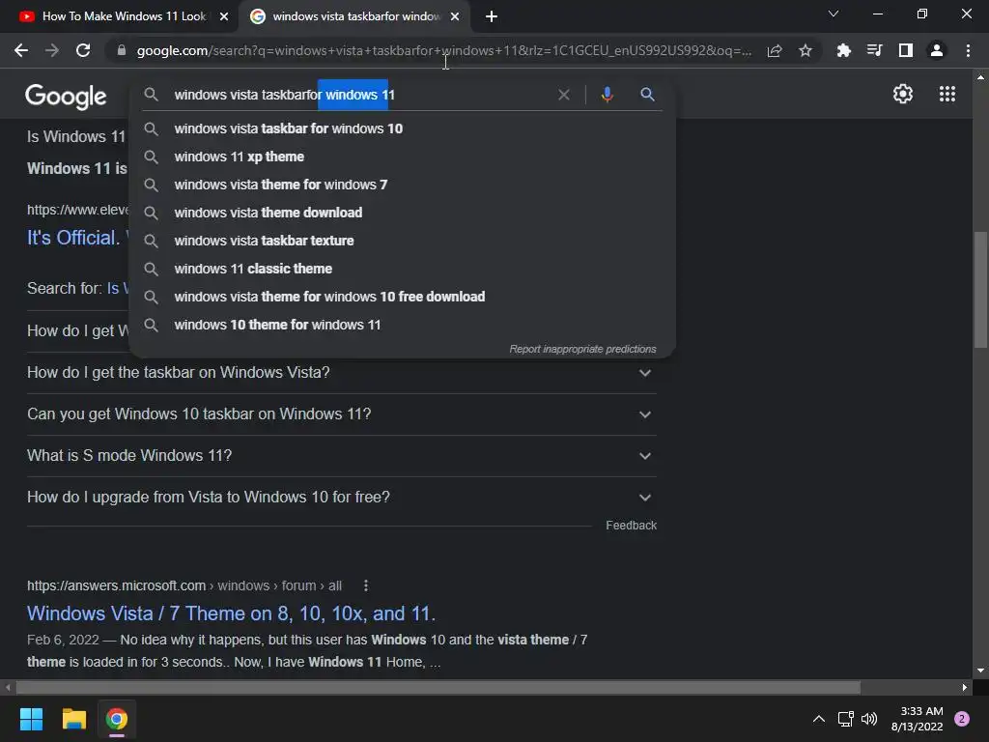Viewport: 989px width, 742px height.
Task: Click the Feedback link below the questions
Action: [631, 525]
